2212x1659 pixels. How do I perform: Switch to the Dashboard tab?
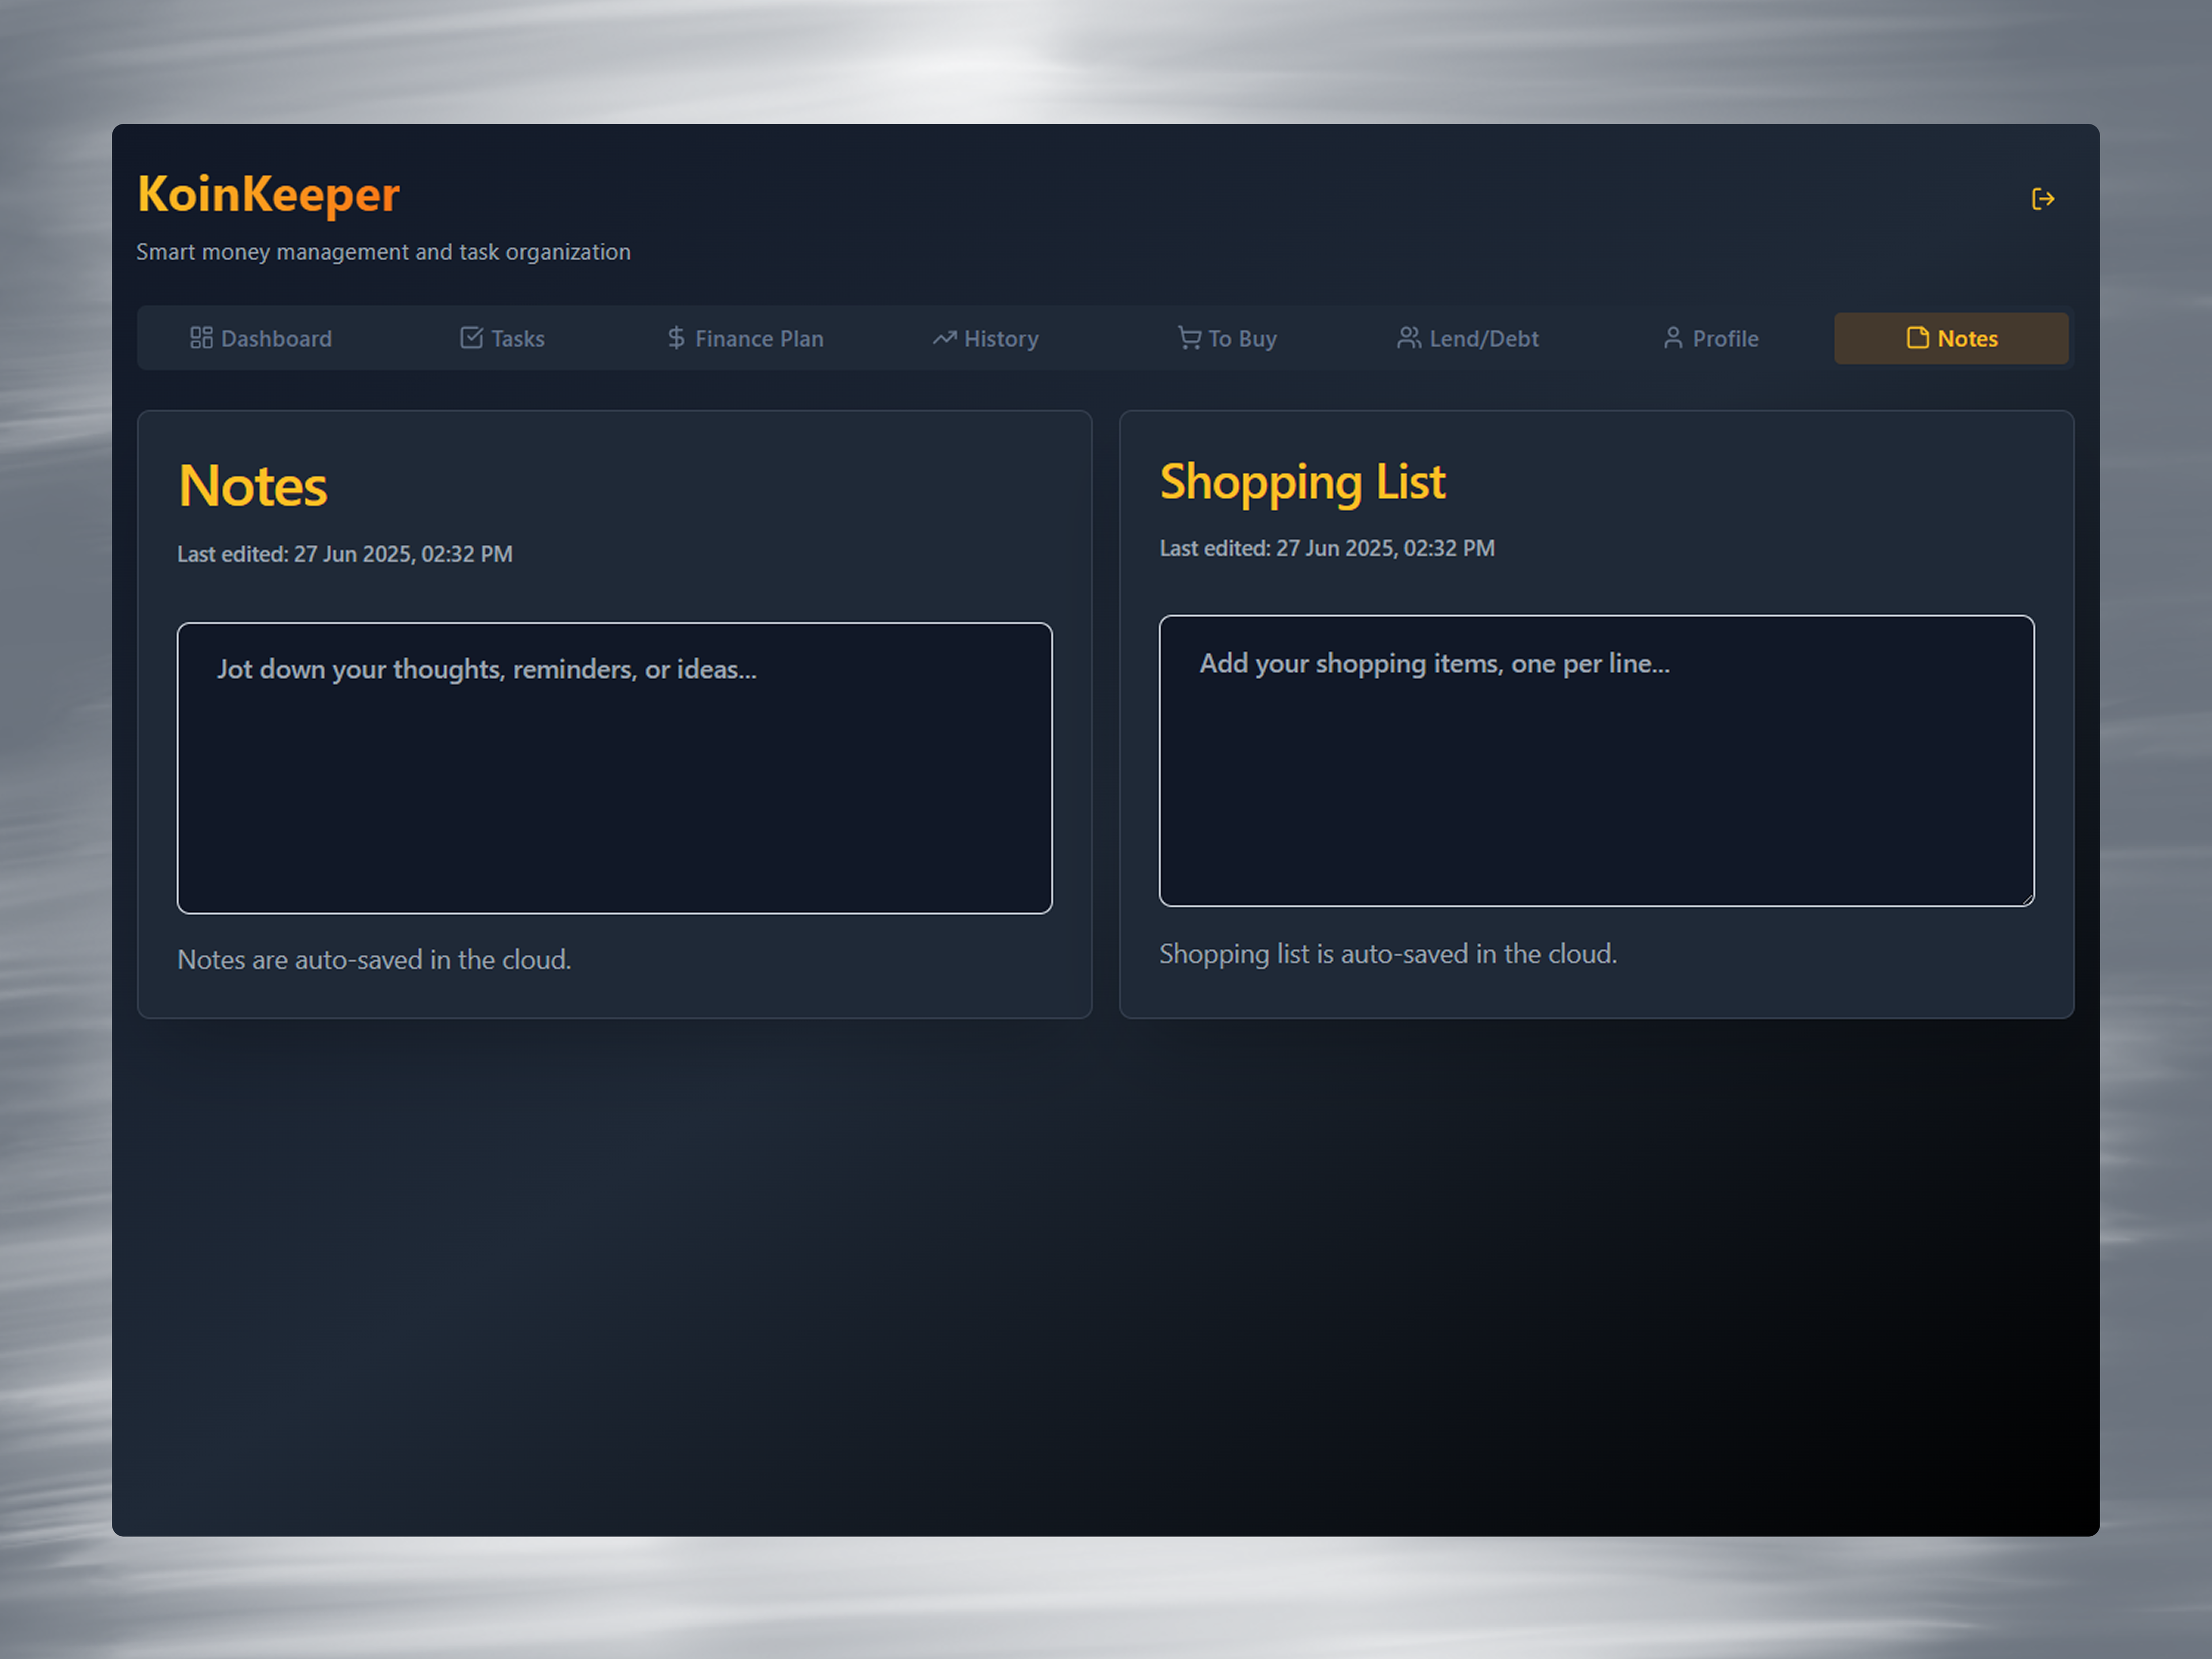[261, 338]
